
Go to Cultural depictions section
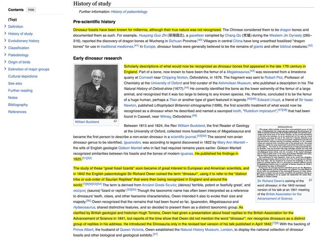pos(23,76)
